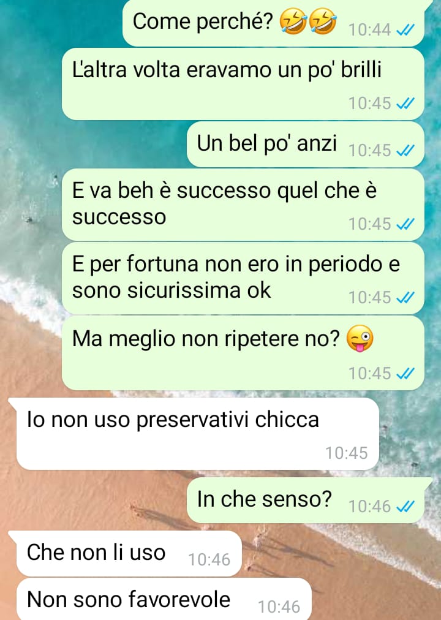Click read ticks under 'Ma meglio non ripetere'
Screen dimensions: 441x620
405,373
